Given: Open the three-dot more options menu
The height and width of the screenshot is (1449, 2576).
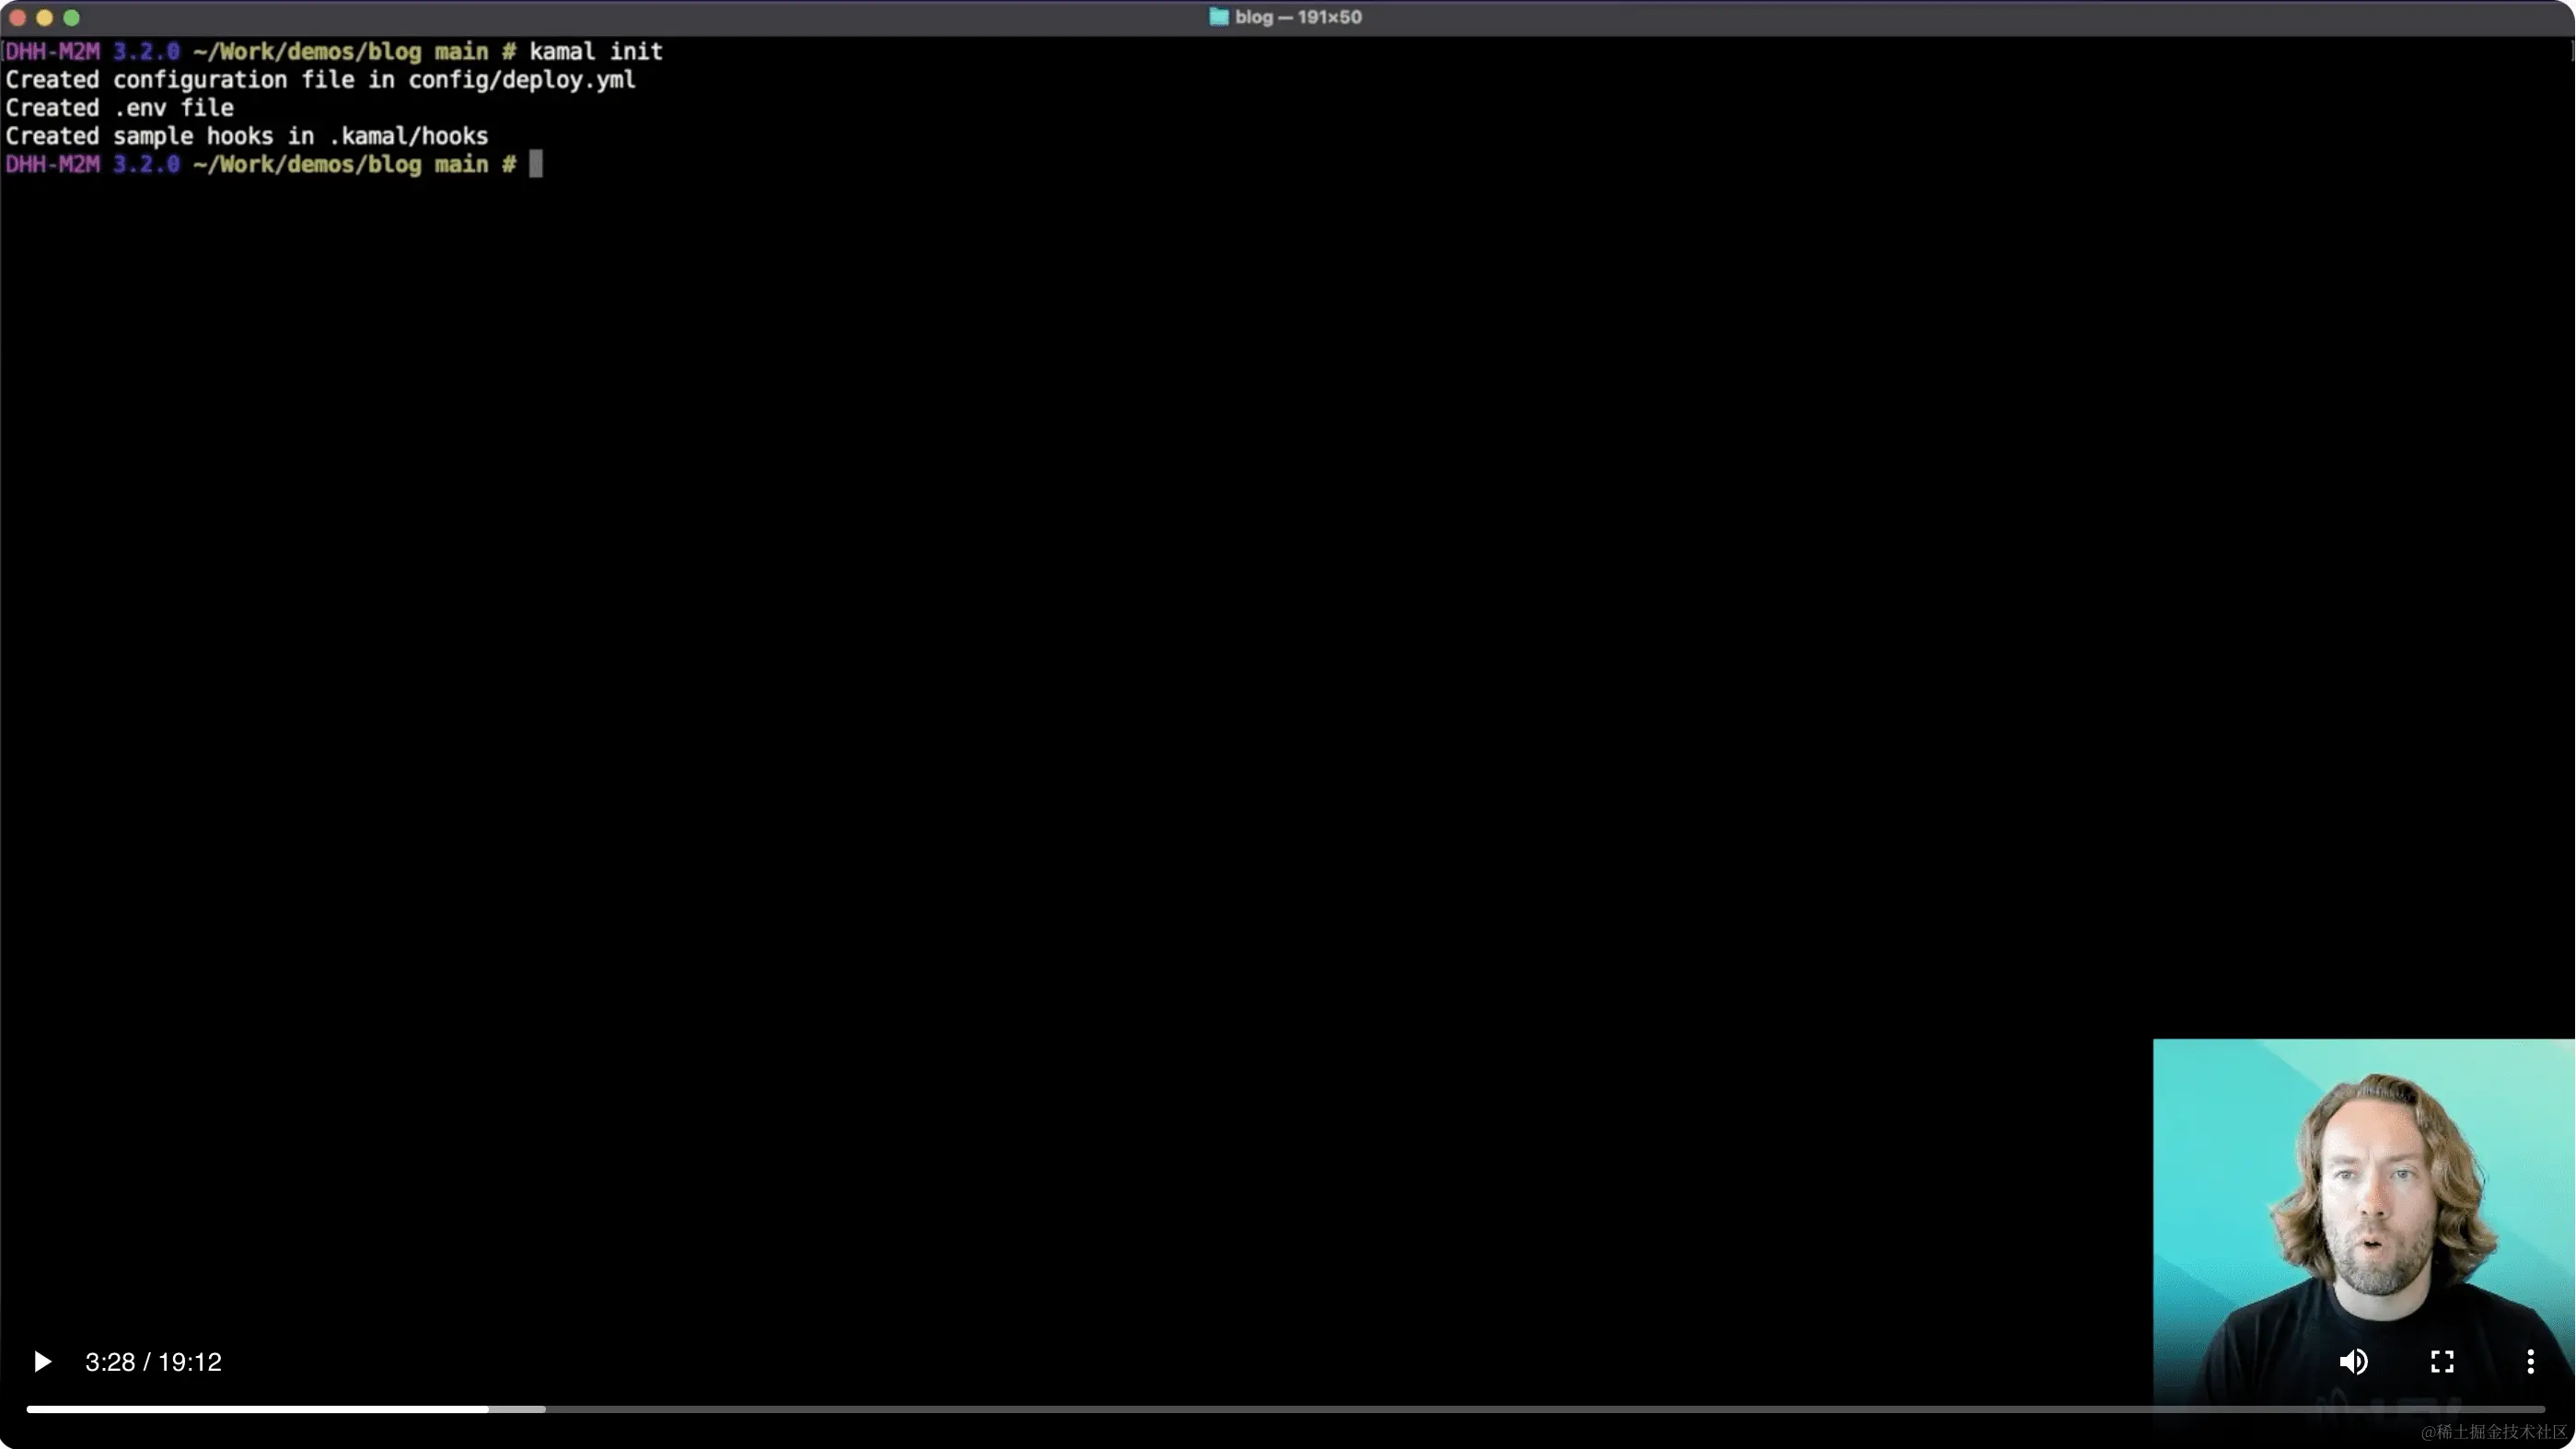Looking at the screenshot, I should tap(2530, 1361).
